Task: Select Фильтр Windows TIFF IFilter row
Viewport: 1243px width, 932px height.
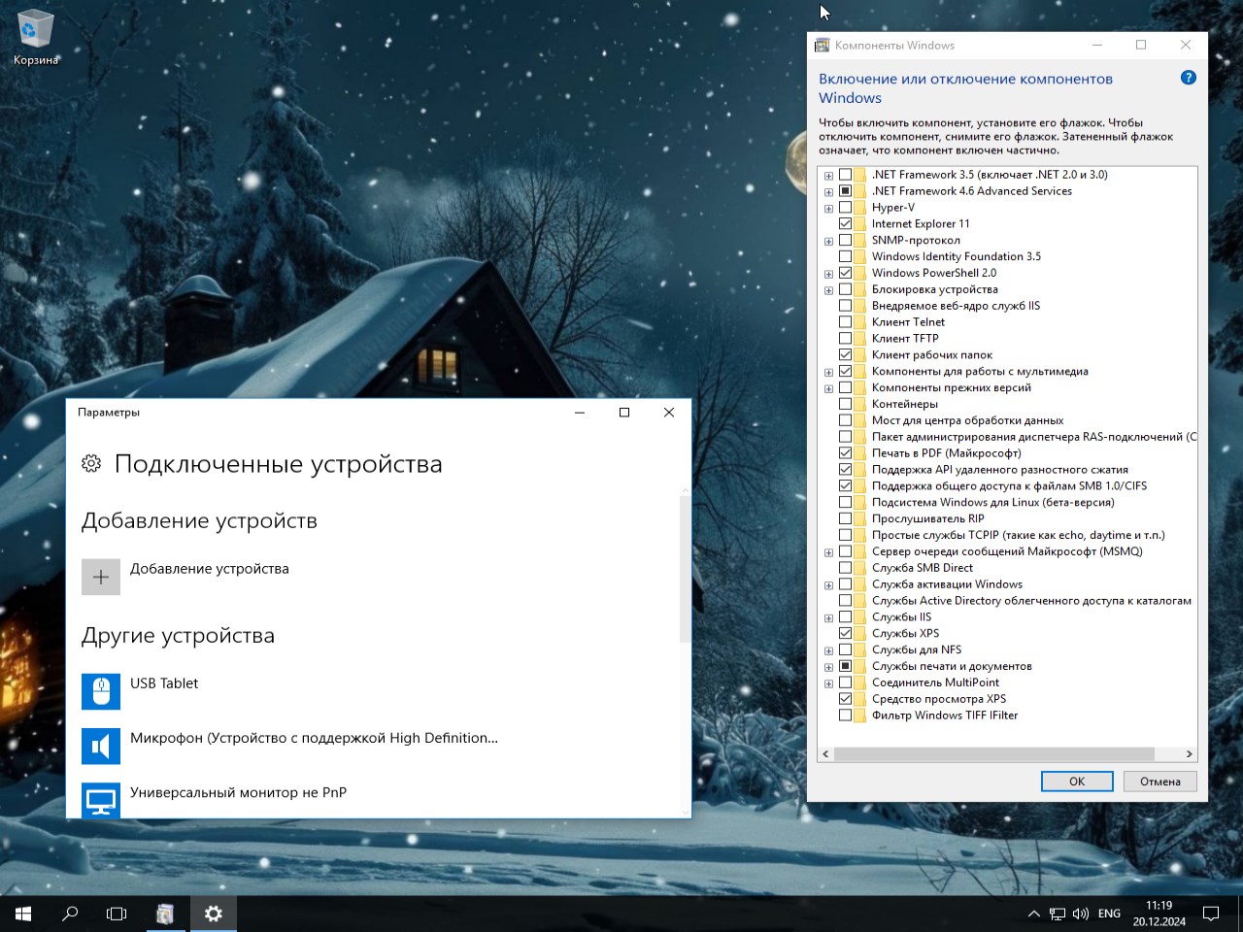Action: click(945, 716)
